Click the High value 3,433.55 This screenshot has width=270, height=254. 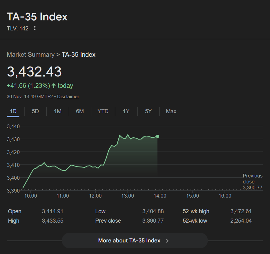pyautogui.click(x=52, y=221)
